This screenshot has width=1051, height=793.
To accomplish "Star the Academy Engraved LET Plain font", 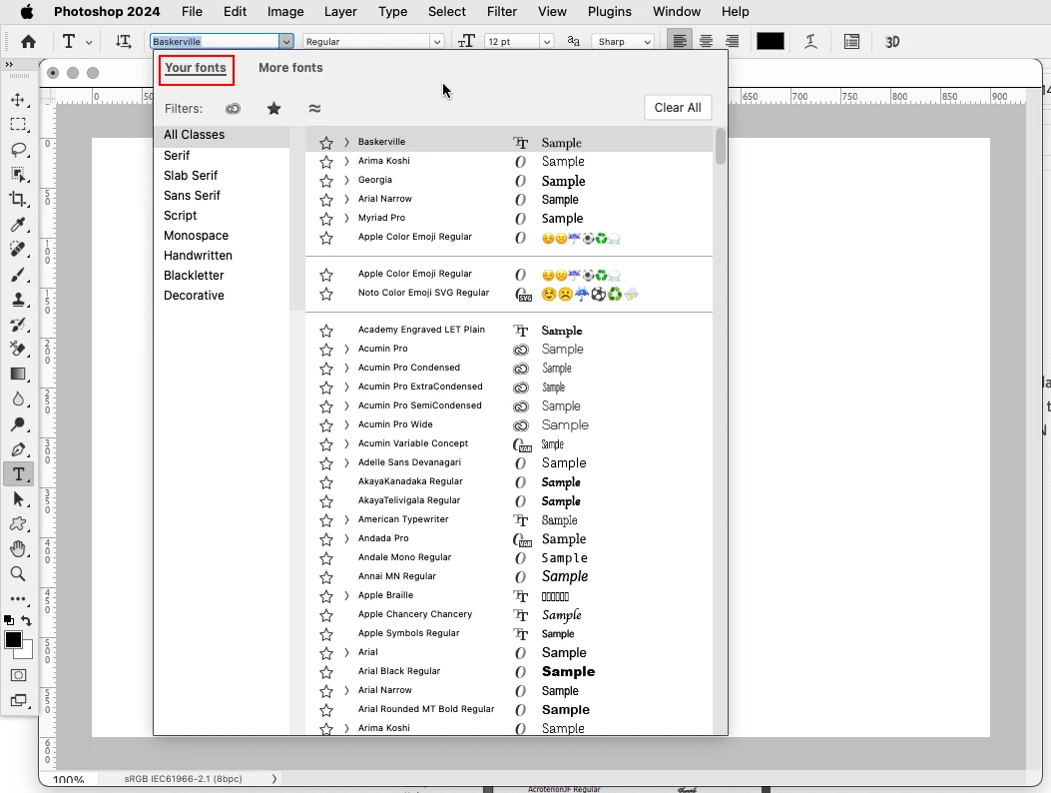I will [326, 331].
